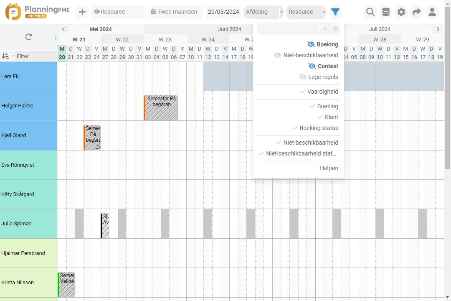Expand the Resource filter dropdown arrow

pos(324,12)
